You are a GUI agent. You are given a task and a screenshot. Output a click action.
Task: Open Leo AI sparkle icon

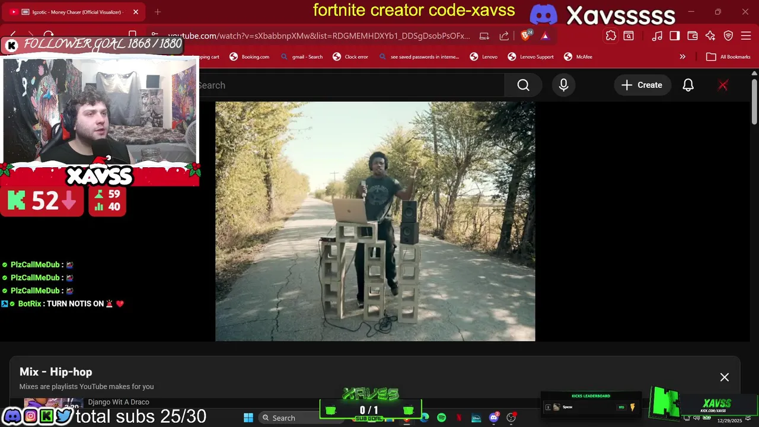pyautogui.click(x=710, y=36)
